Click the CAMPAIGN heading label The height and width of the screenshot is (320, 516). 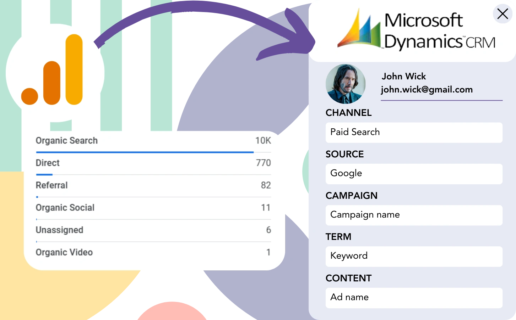click(351, 196)
